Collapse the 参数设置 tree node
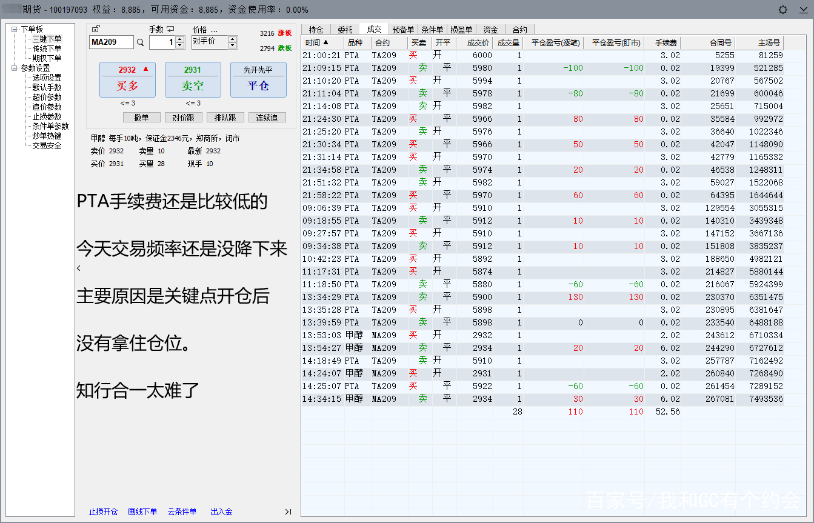814x523 pixels. pyautogui.click(x=15, y=68)
